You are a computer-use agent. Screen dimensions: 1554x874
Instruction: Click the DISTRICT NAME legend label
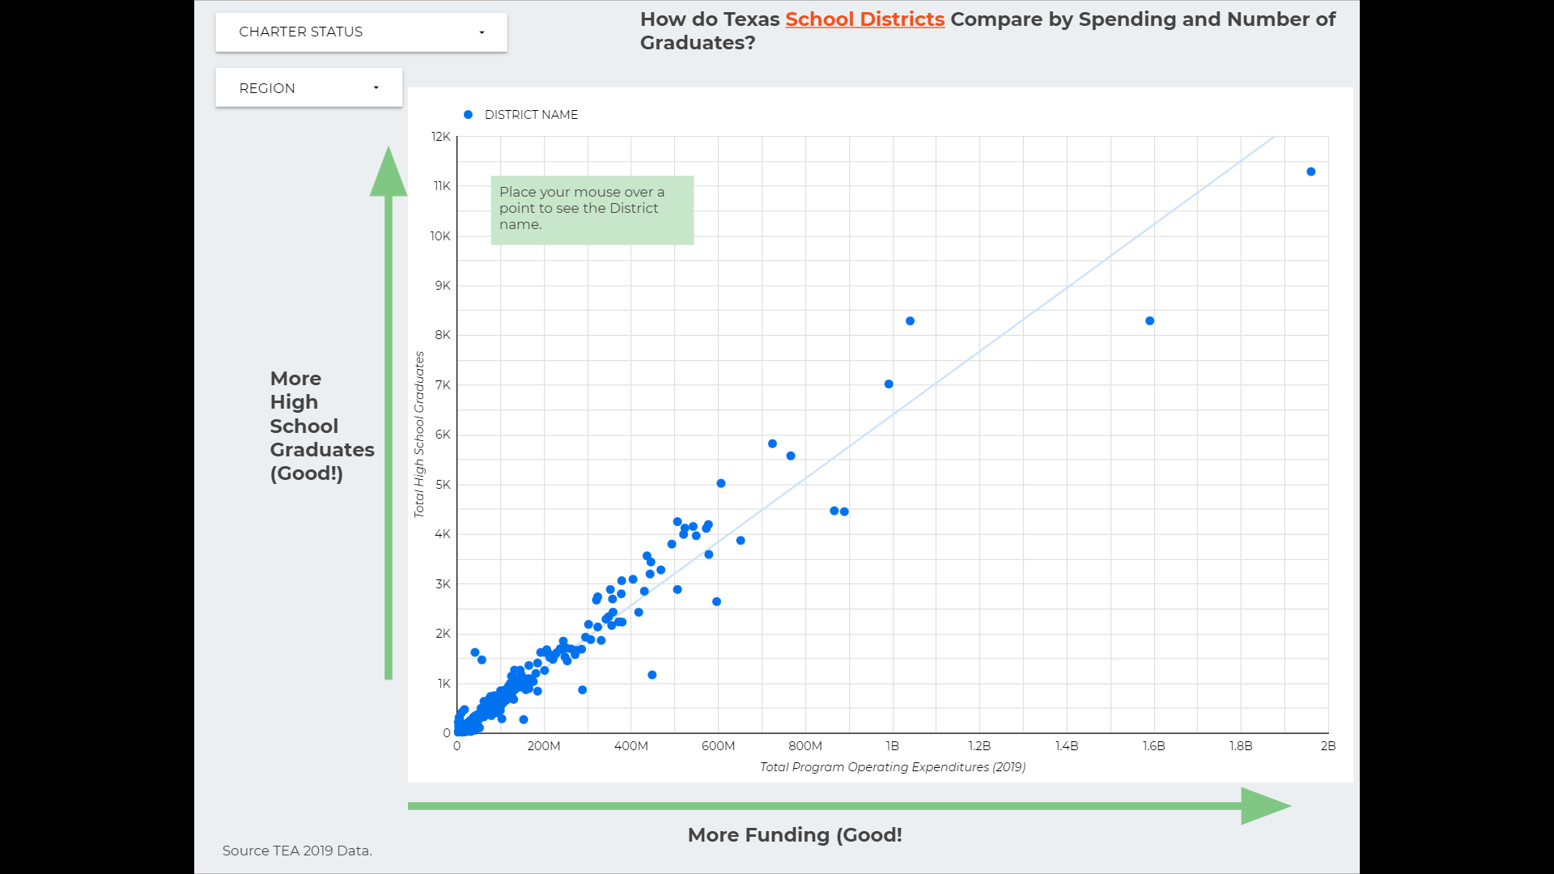pos(531,115)
